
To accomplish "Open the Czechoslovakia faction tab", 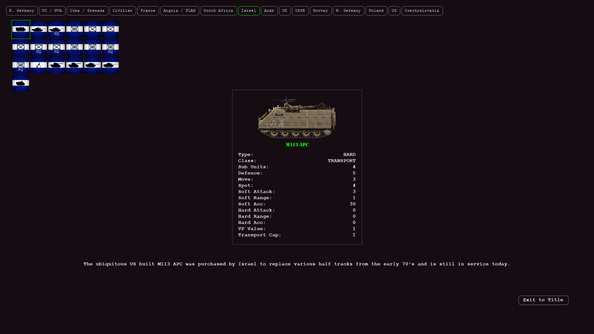I will (422, 11).
